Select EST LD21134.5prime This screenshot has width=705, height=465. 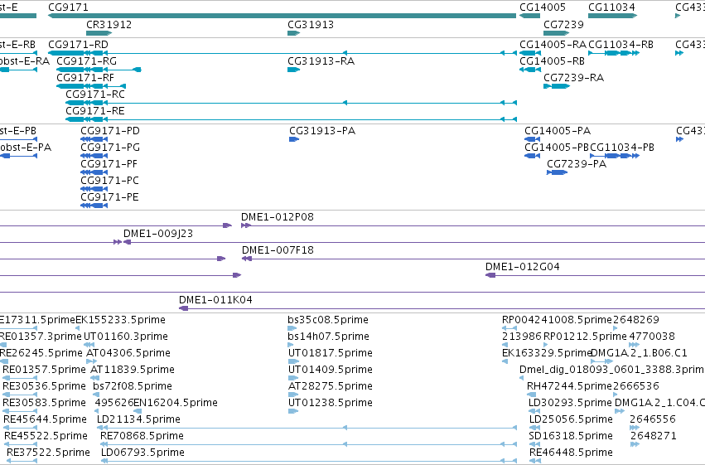pyautogui.click(x=138, y=419)
